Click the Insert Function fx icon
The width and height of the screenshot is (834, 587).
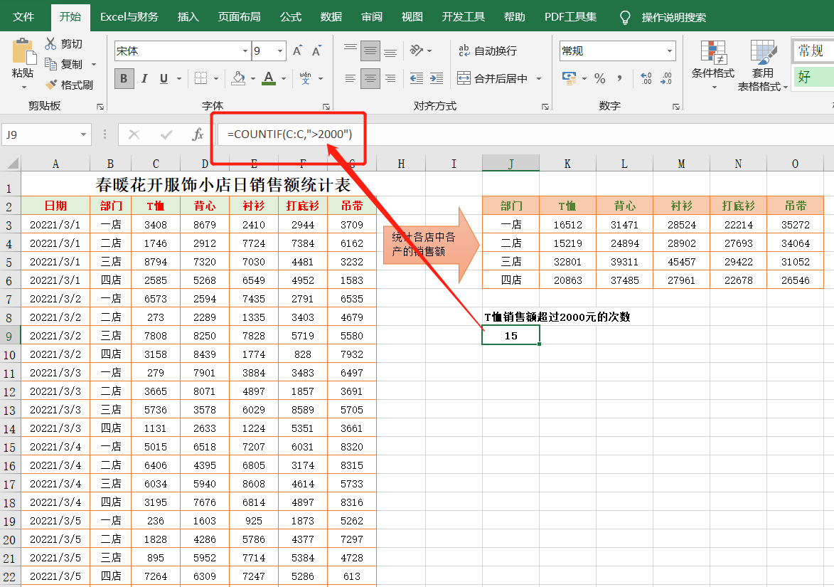click(x=198, y=134)
